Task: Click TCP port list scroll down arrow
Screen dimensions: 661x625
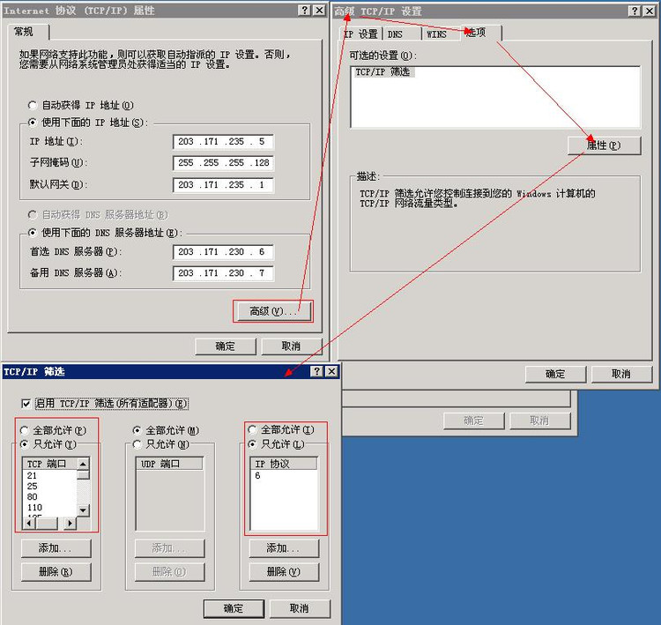Action: (x=84, y=510)
